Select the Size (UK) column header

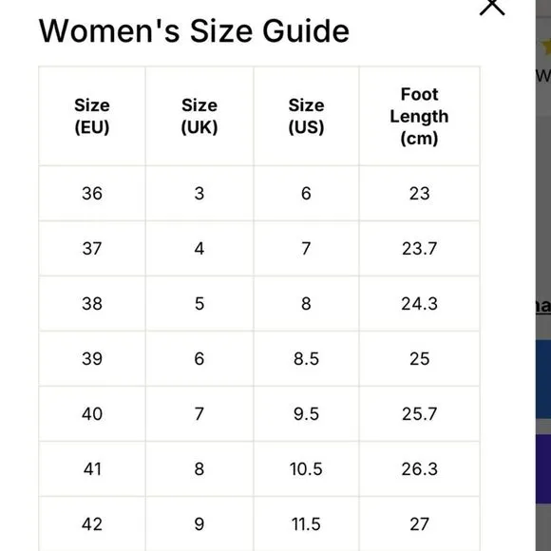[x=199, y=116]
